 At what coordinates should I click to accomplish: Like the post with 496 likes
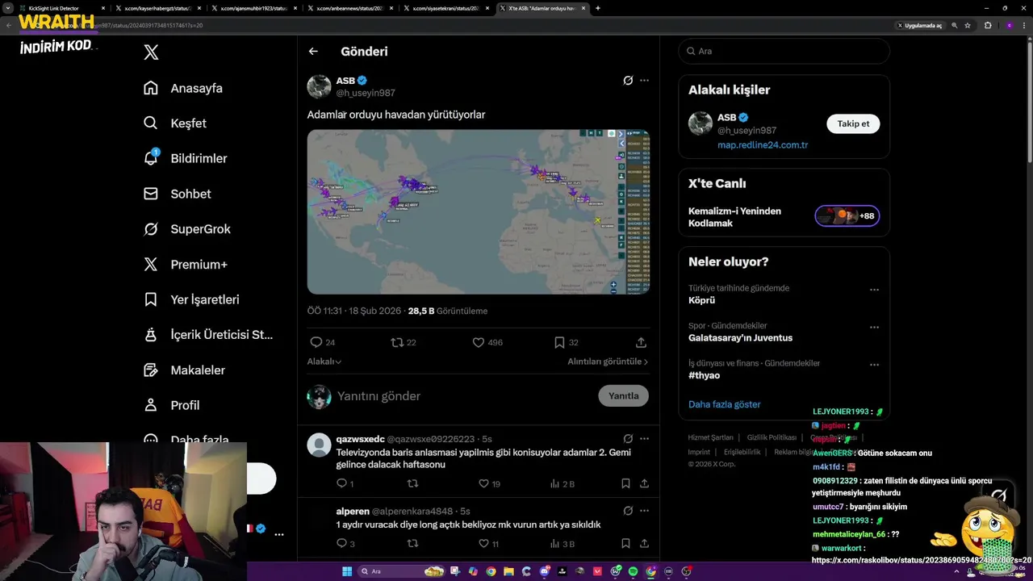tap(478, 342)
